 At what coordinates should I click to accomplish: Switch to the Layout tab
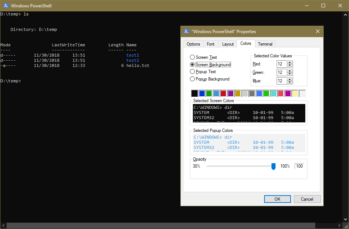coord(228,44)
